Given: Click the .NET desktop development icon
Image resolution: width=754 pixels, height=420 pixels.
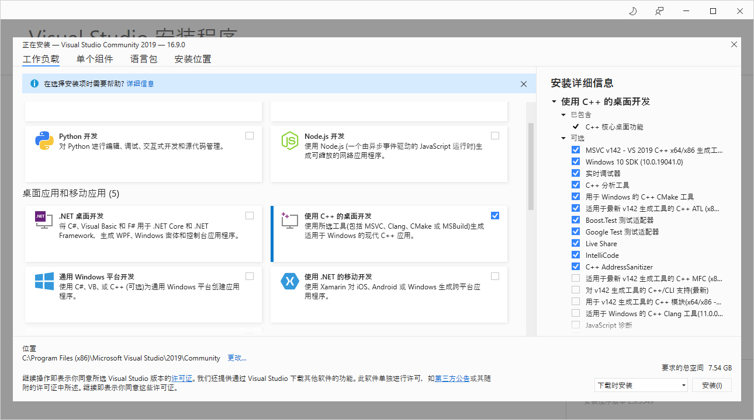Looking at the screenshot, I should 44,220.
